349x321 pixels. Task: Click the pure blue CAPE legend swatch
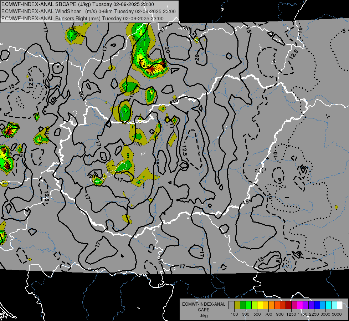tap(317, 305)
